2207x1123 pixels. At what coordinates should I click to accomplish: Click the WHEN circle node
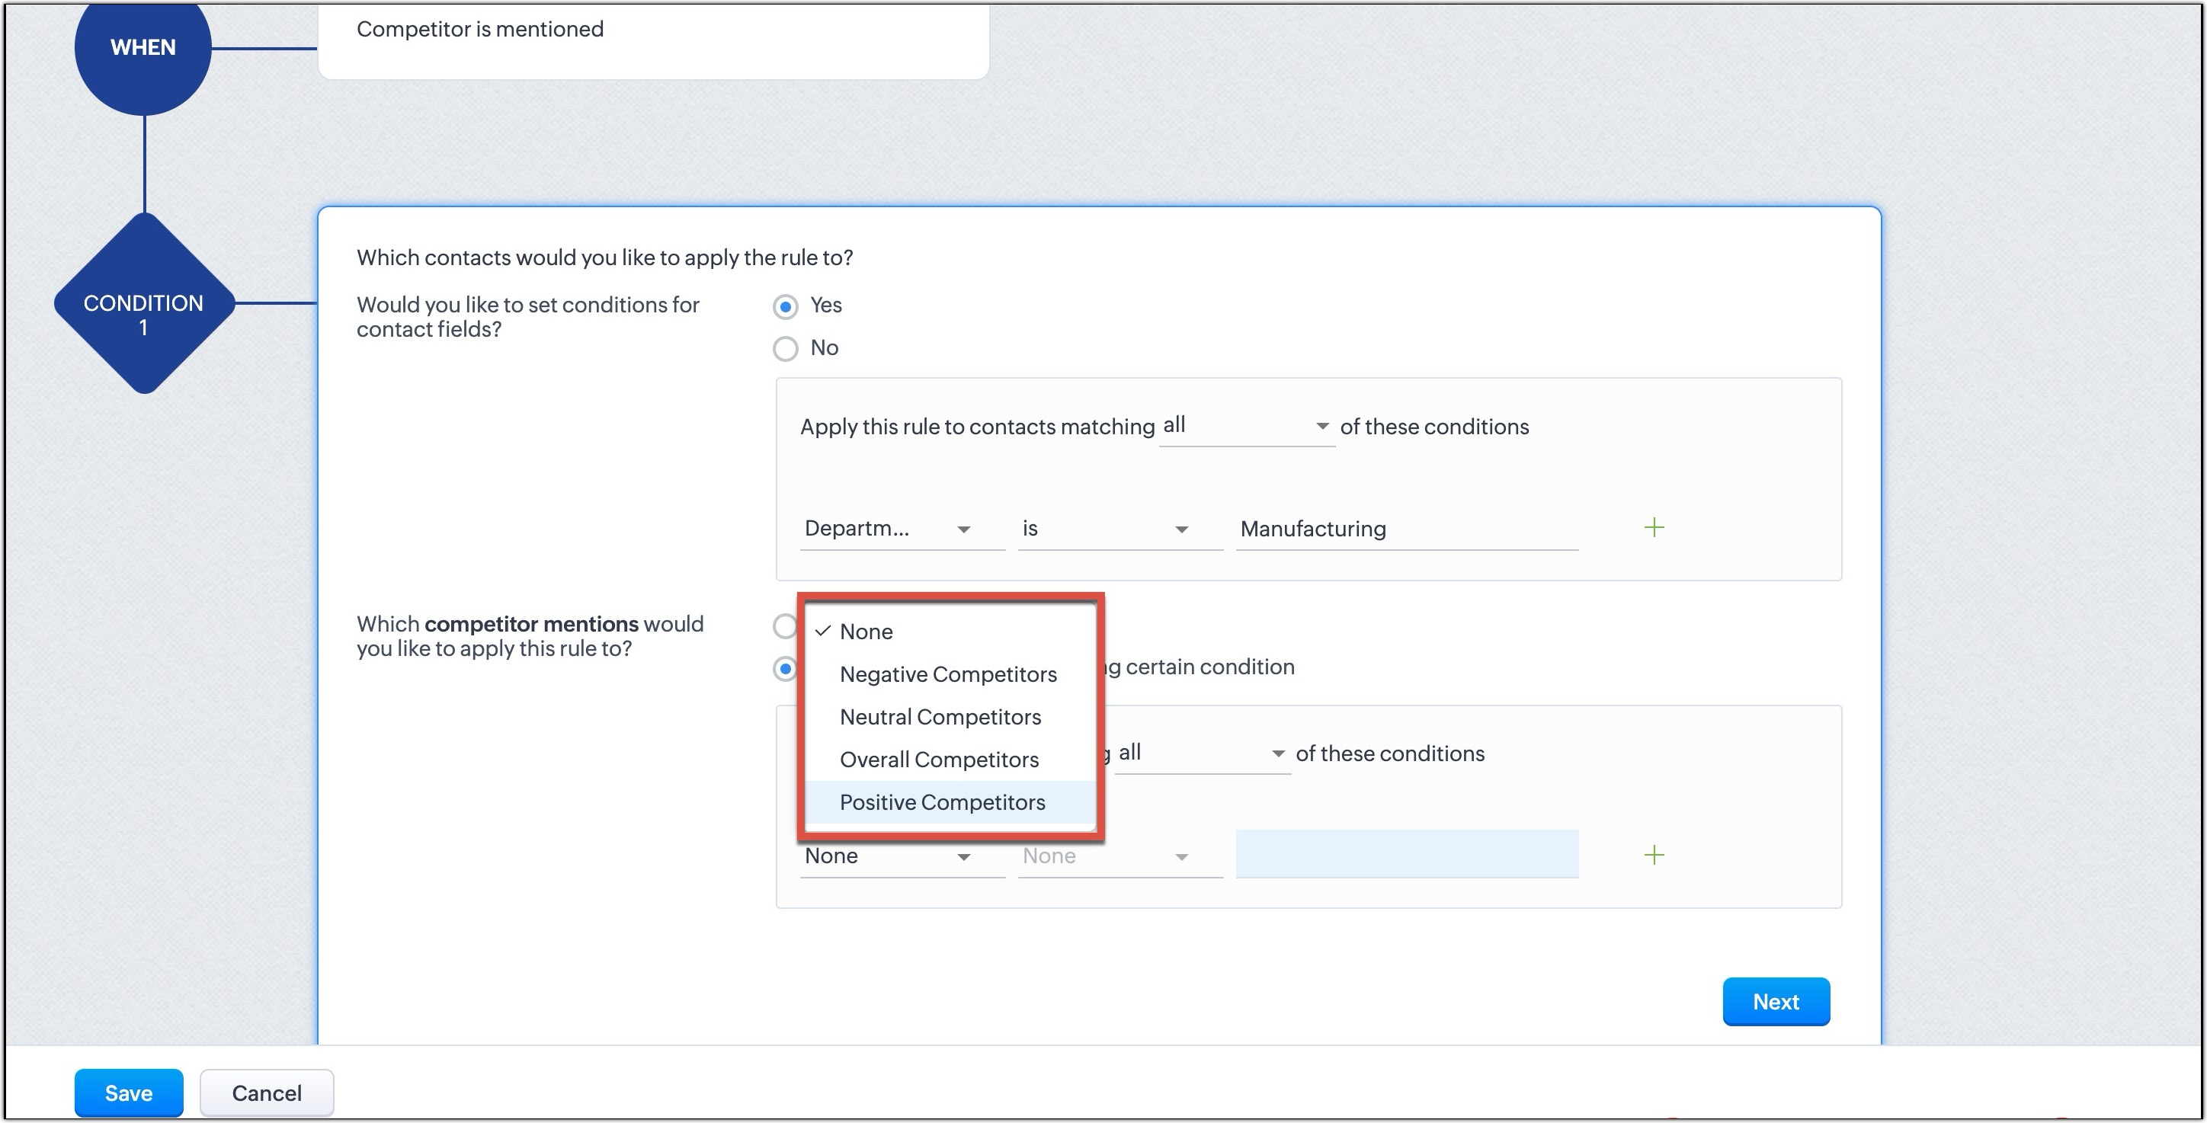143,48
